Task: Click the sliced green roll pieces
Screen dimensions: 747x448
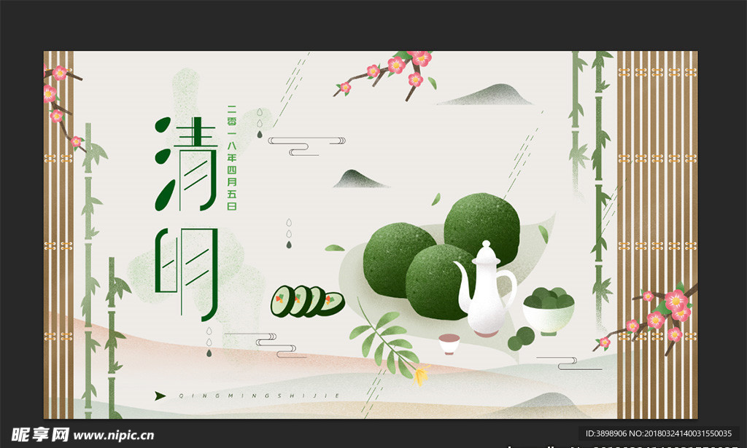Action: point(306,301)
